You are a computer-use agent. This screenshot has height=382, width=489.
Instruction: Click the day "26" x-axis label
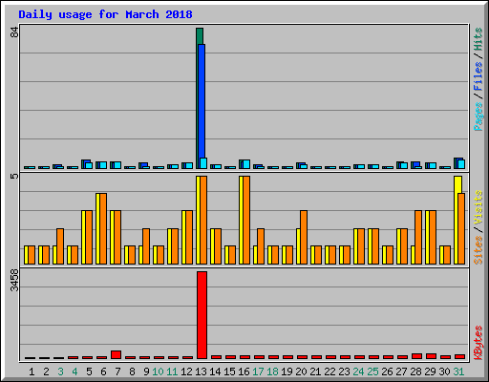click(x=387, y=371)
